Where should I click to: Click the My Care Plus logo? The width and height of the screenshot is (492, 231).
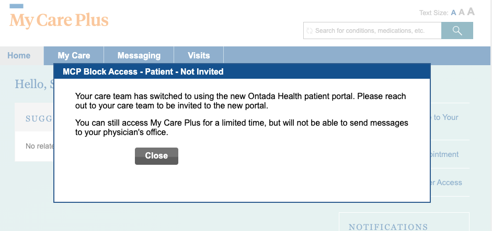click(x=59, y=20)
